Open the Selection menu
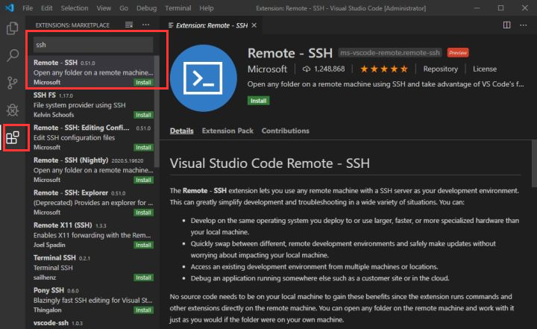Screen dimensions: 537x329 75,8
